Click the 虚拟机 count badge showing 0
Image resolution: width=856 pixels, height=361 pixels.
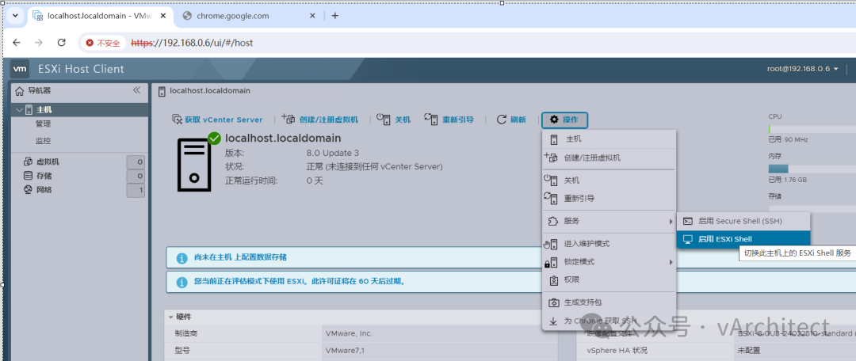pos(136,162)
